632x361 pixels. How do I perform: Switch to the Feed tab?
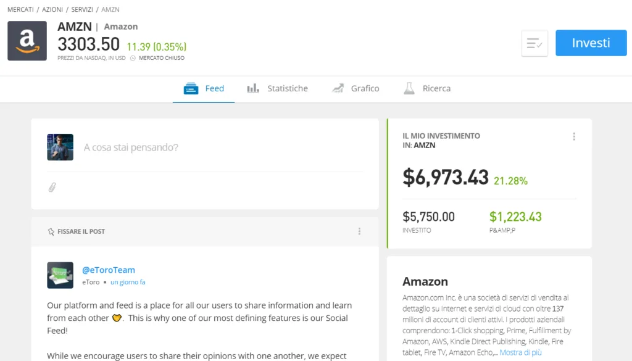point(204,88)
